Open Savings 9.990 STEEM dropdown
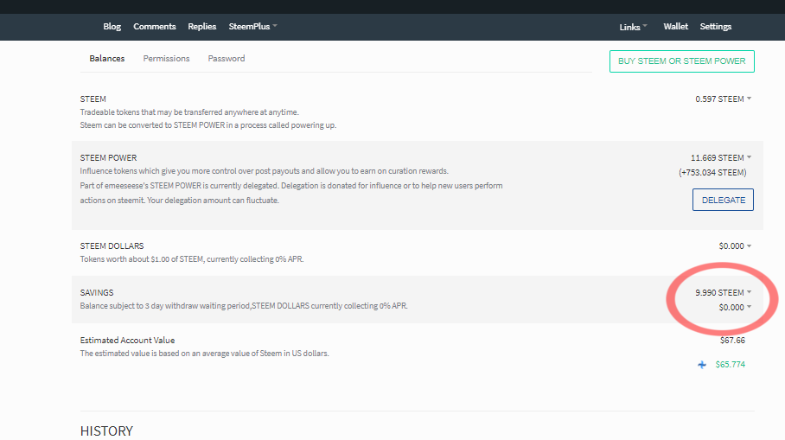Image resolution: width=785 pixels, height=440 pixels. point(723,293)
